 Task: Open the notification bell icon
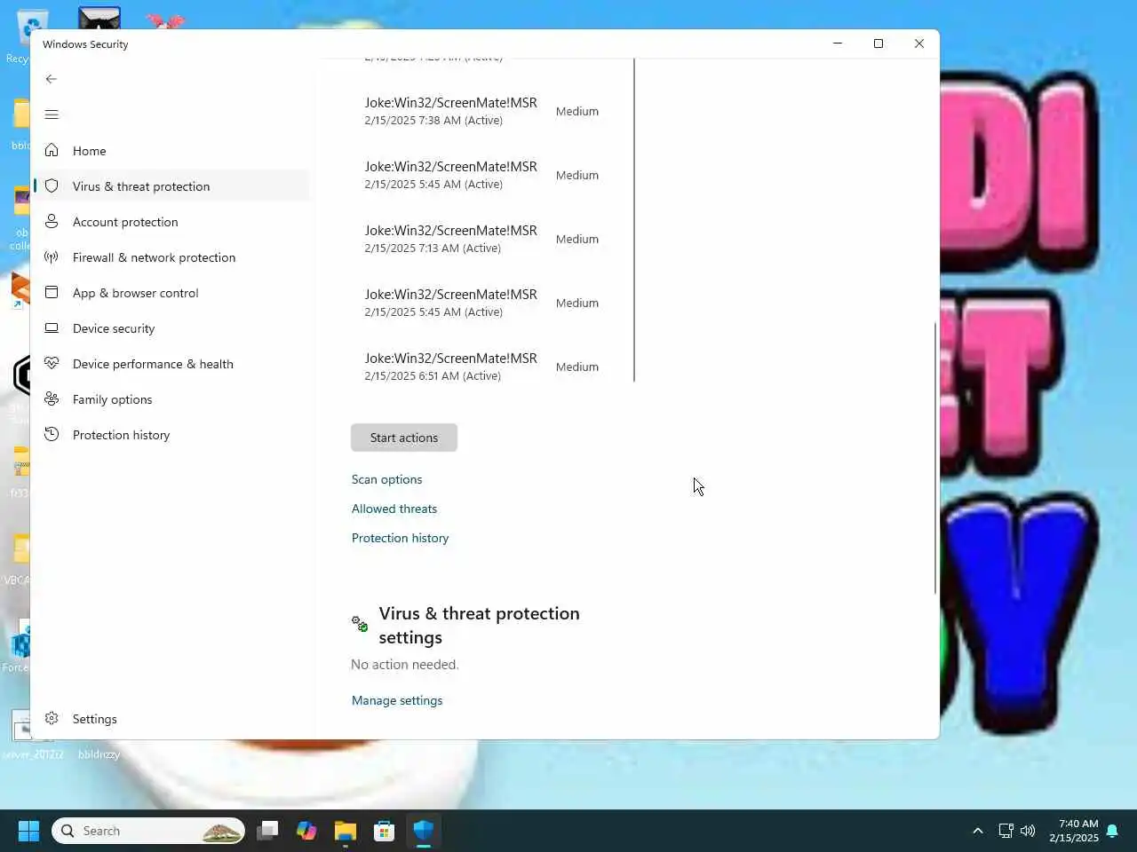(1112, 831)
